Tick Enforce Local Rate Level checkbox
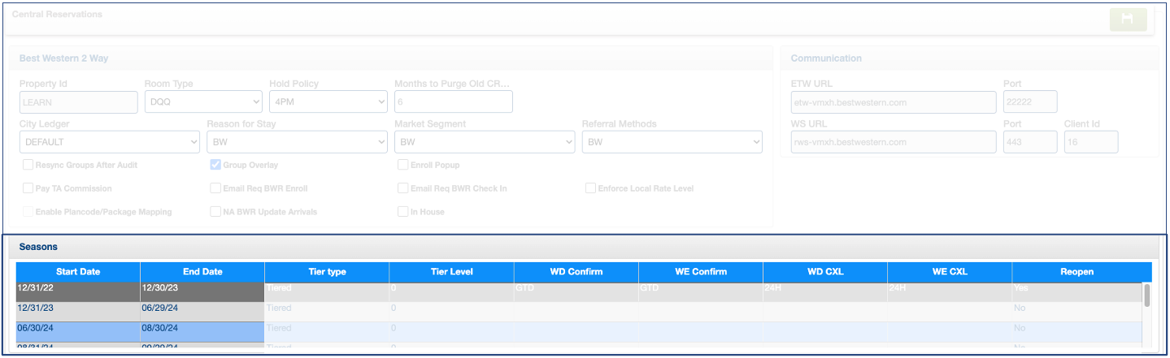The height and width of the screenshot is (358, 1170). coord(590,188)
